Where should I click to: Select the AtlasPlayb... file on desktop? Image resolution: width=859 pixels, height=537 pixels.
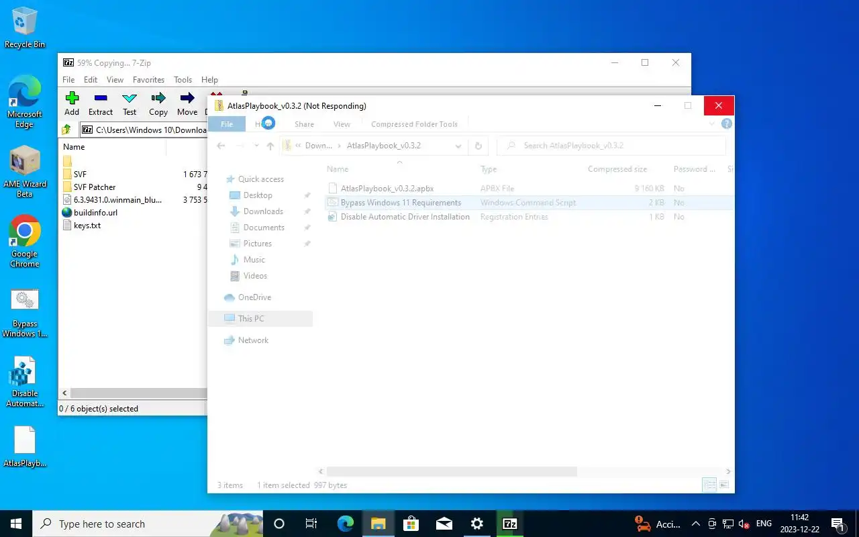tap(25, 446)
